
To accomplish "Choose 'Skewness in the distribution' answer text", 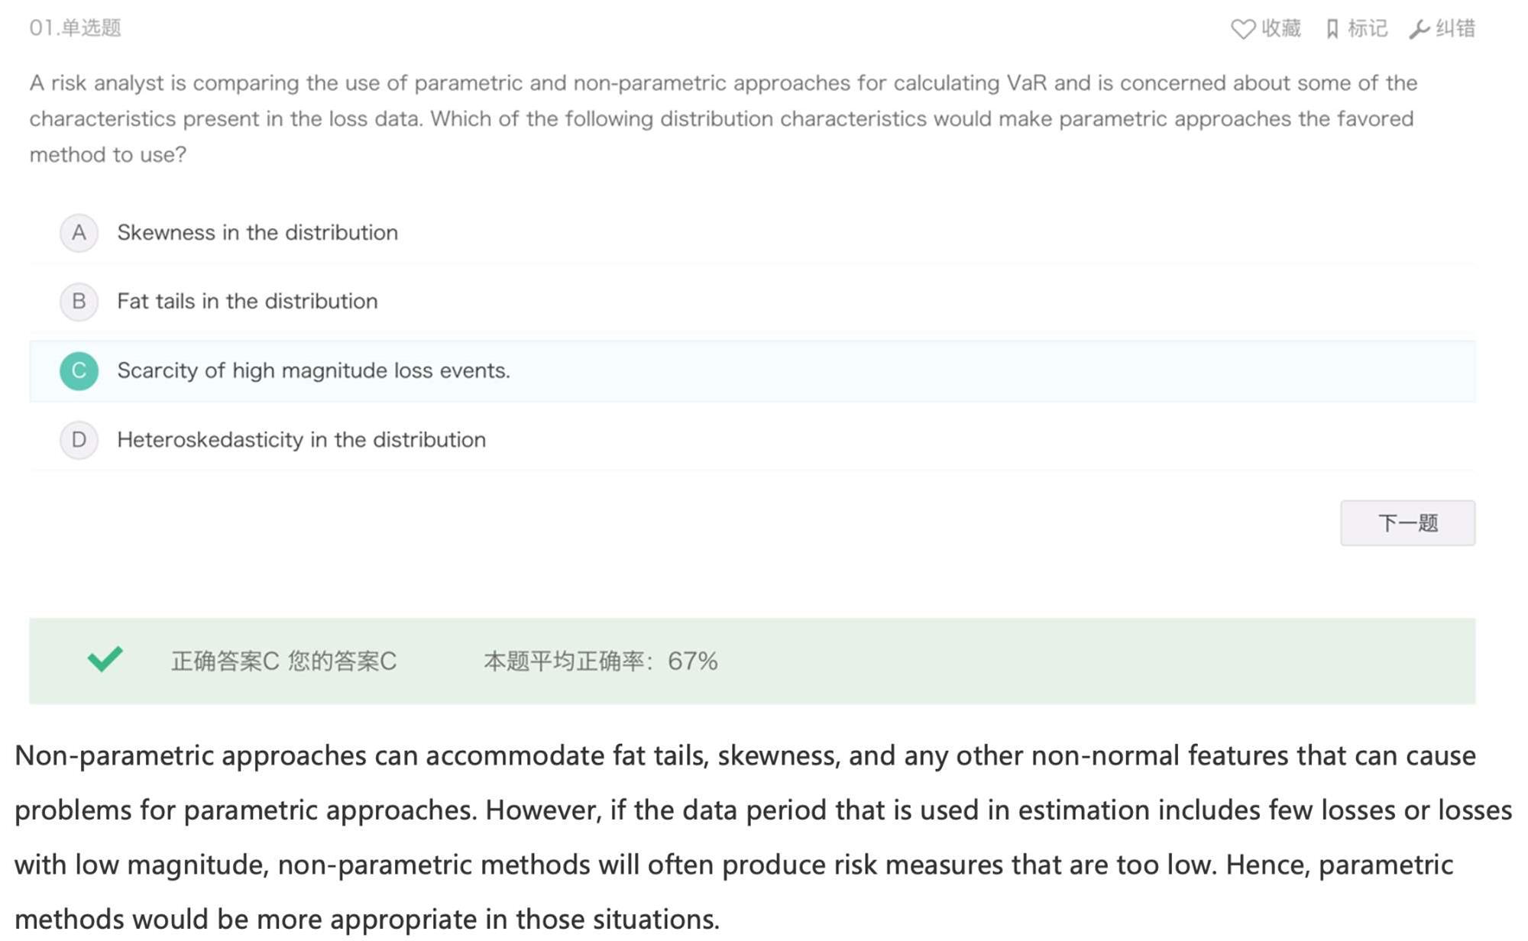I will point(257,233).
